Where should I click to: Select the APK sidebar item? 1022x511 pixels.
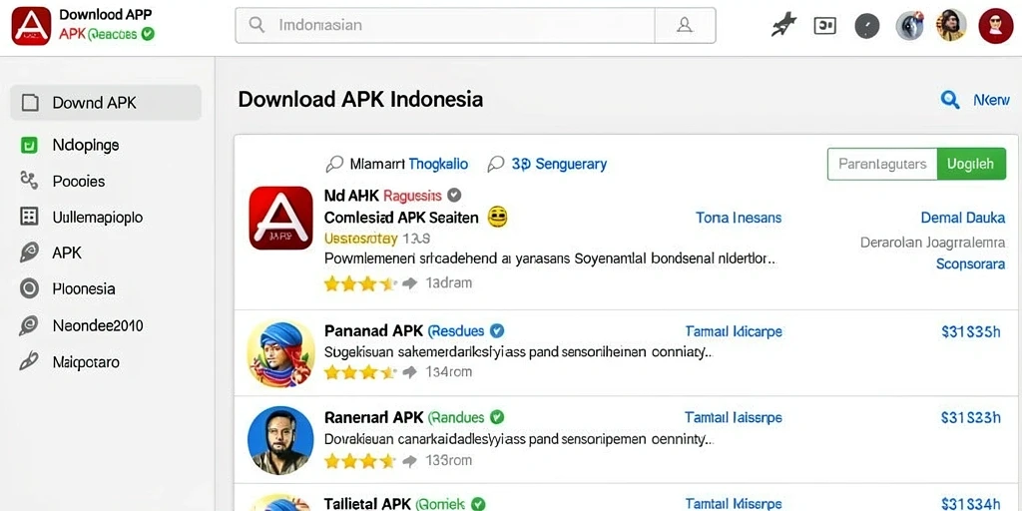tap(67, 253)
